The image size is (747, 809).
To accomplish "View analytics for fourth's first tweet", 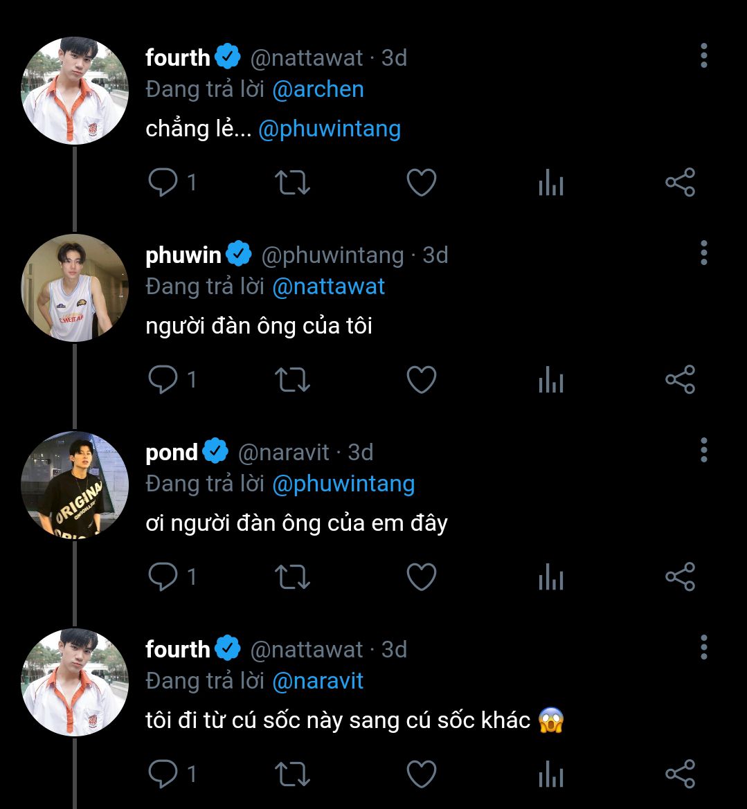I will (x=550, y=183).
